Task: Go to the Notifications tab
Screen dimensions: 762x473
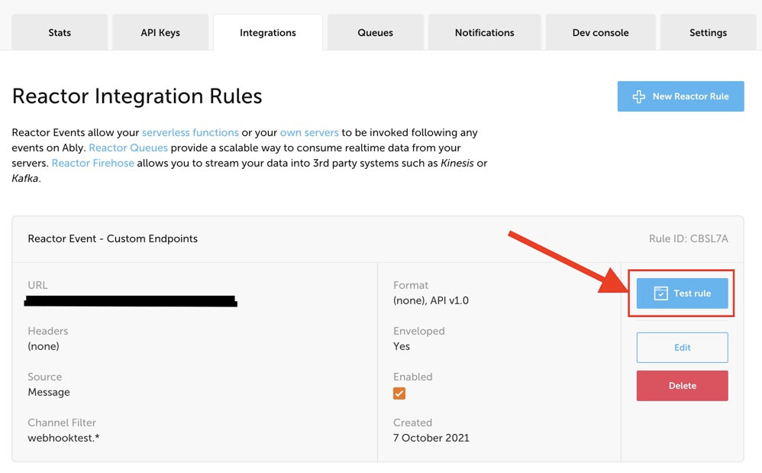Action: pyautogui.click(x=485, y=33)
